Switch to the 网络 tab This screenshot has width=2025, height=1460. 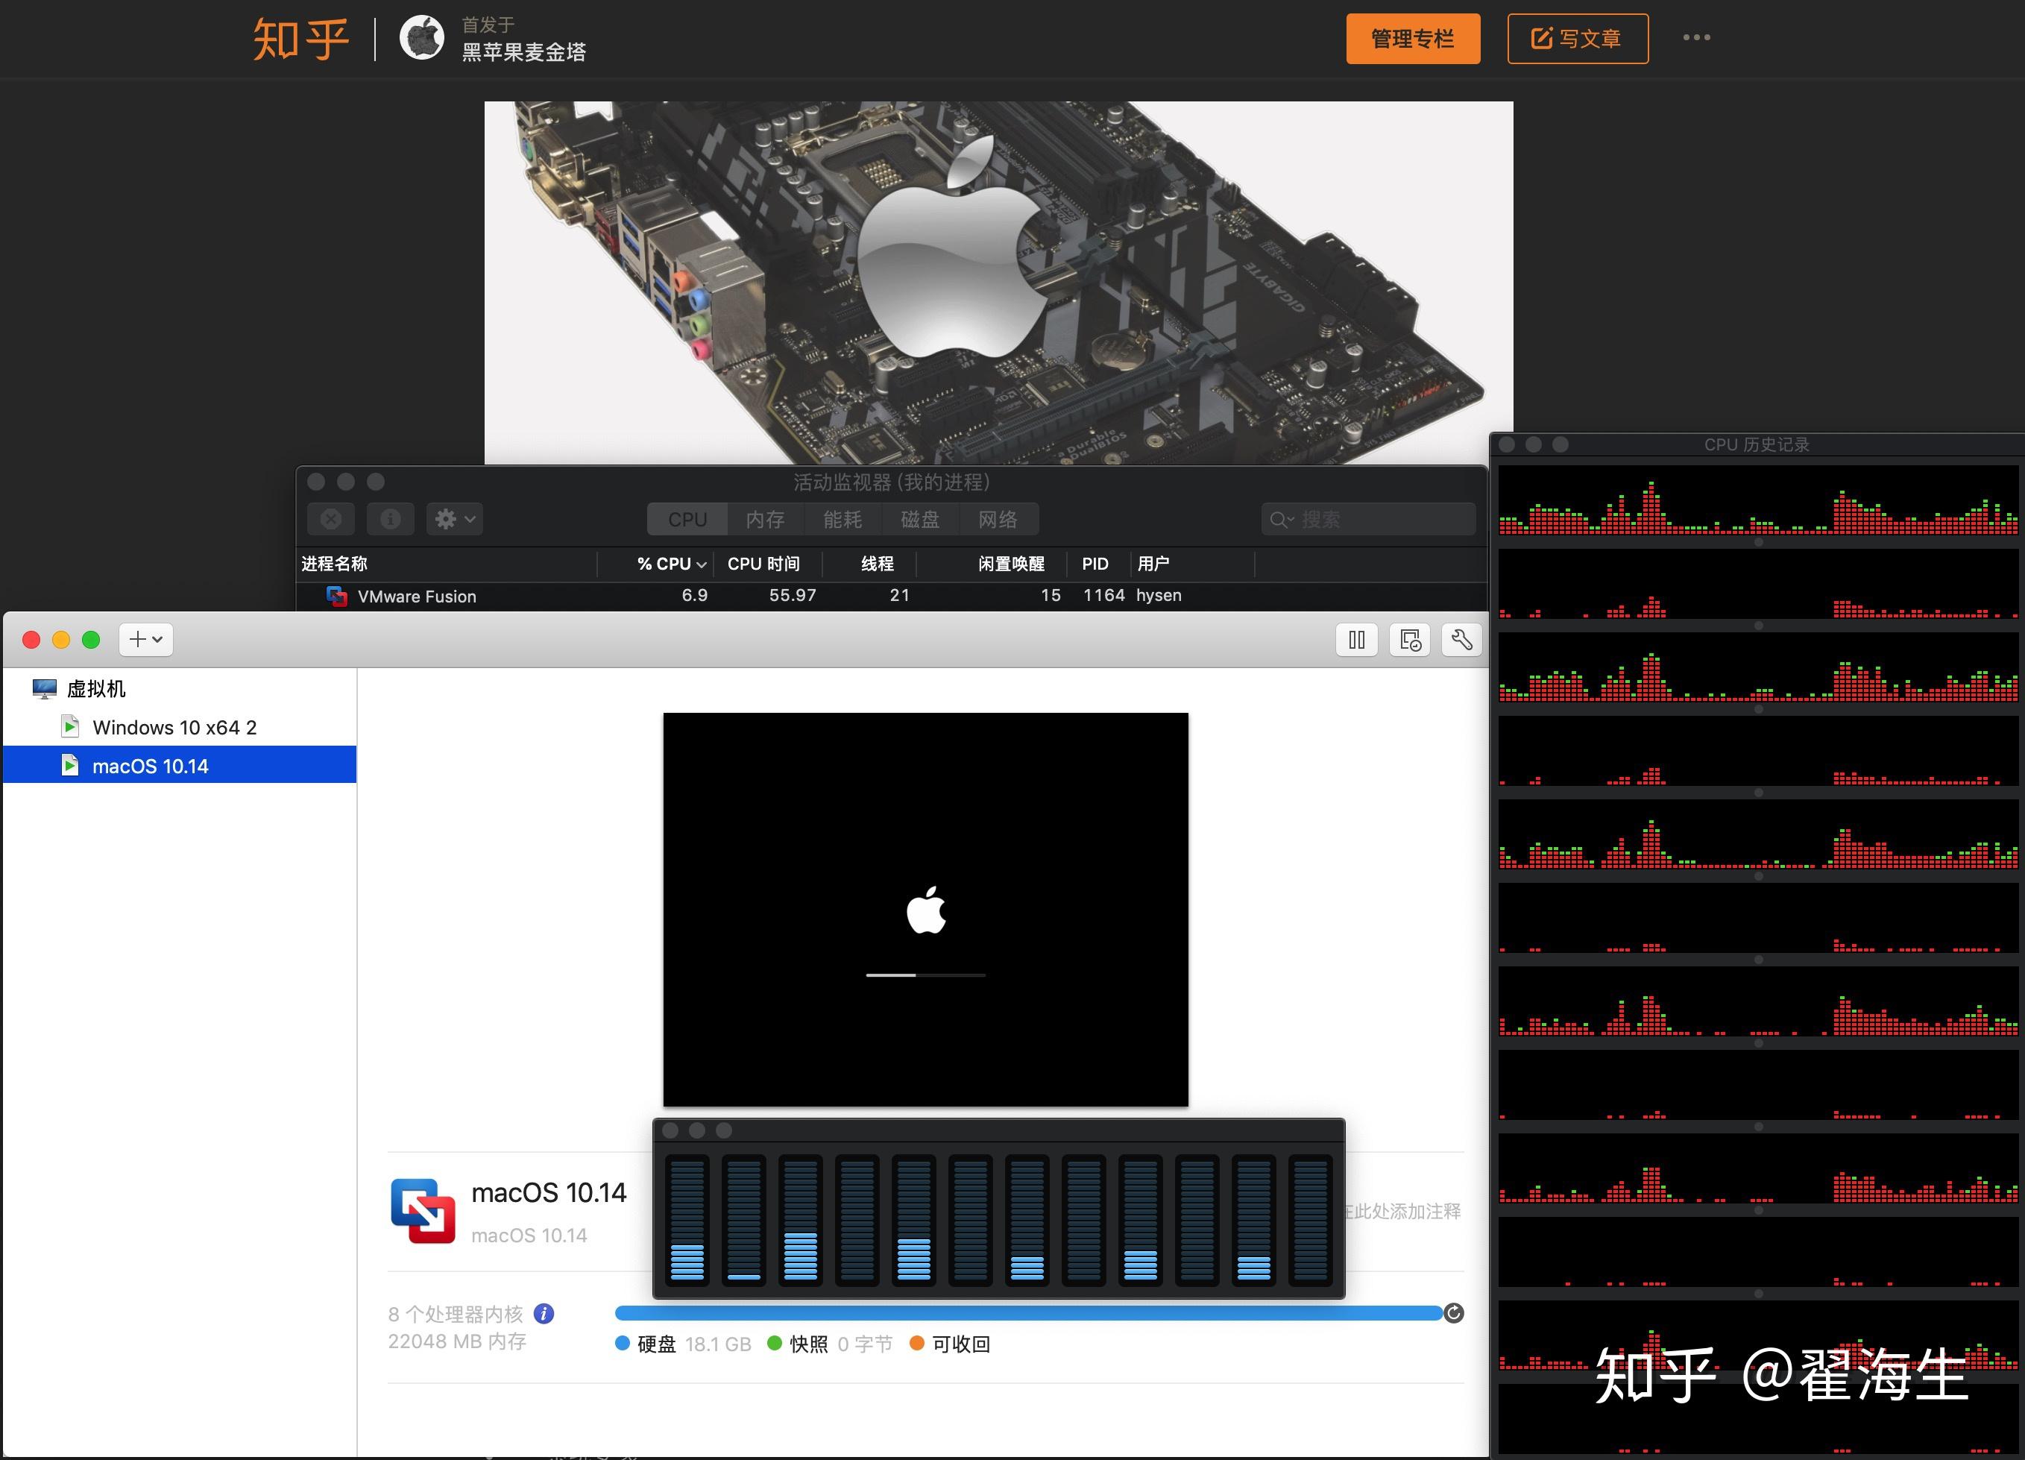tap(998, 519)
